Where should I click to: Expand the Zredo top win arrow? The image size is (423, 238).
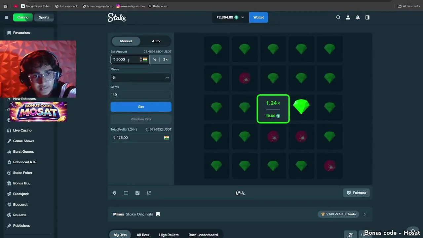pos(365,214)
